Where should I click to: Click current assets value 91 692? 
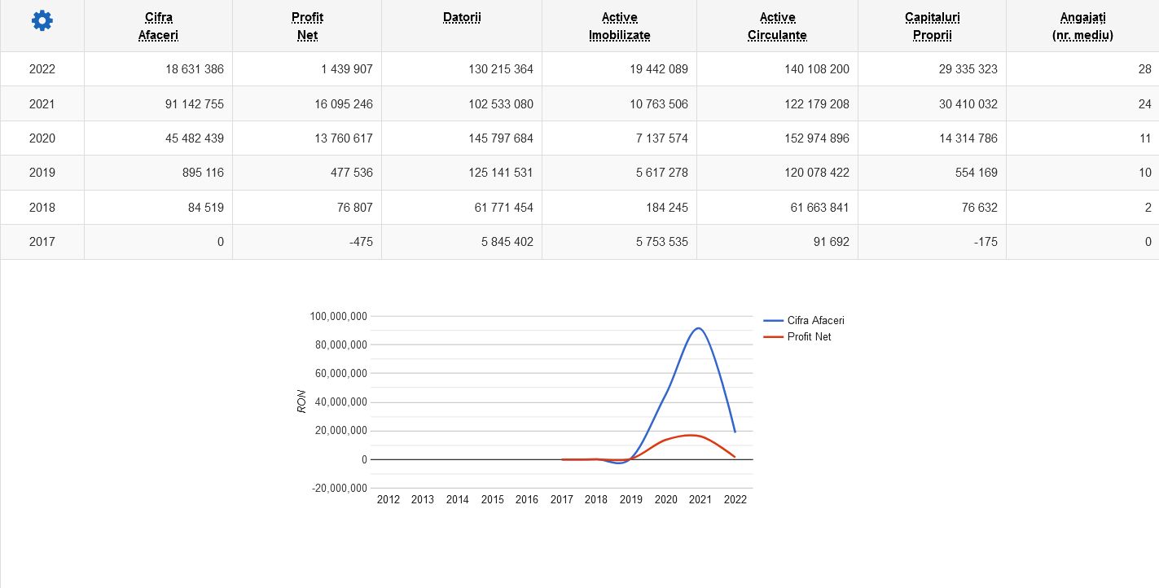tap(831, 242)
